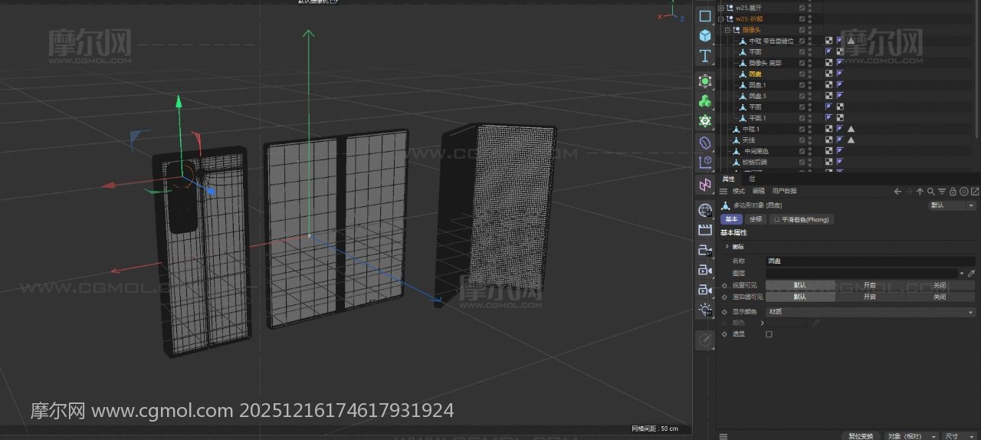
Task: Open the green cloner generator icon
Action: point(705,101)
